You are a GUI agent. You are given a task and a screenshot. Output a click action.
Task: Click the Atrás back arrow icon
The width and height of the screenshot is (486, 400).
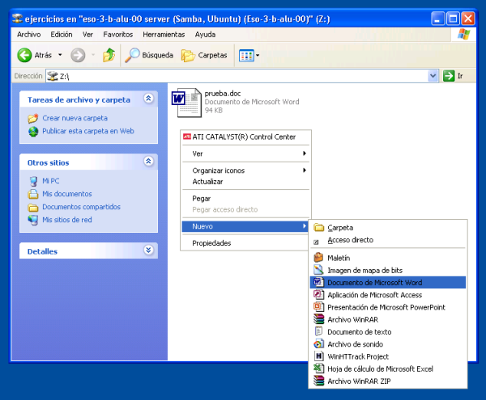pos(23,55)
